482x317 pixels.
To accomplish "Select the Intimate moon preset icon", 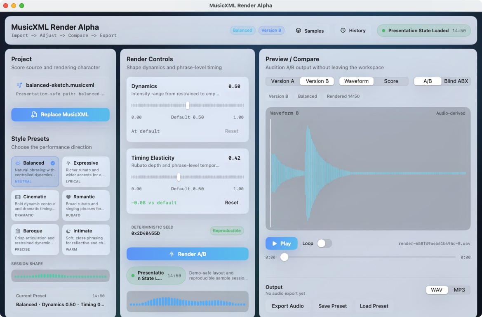I will pos(68,231).
